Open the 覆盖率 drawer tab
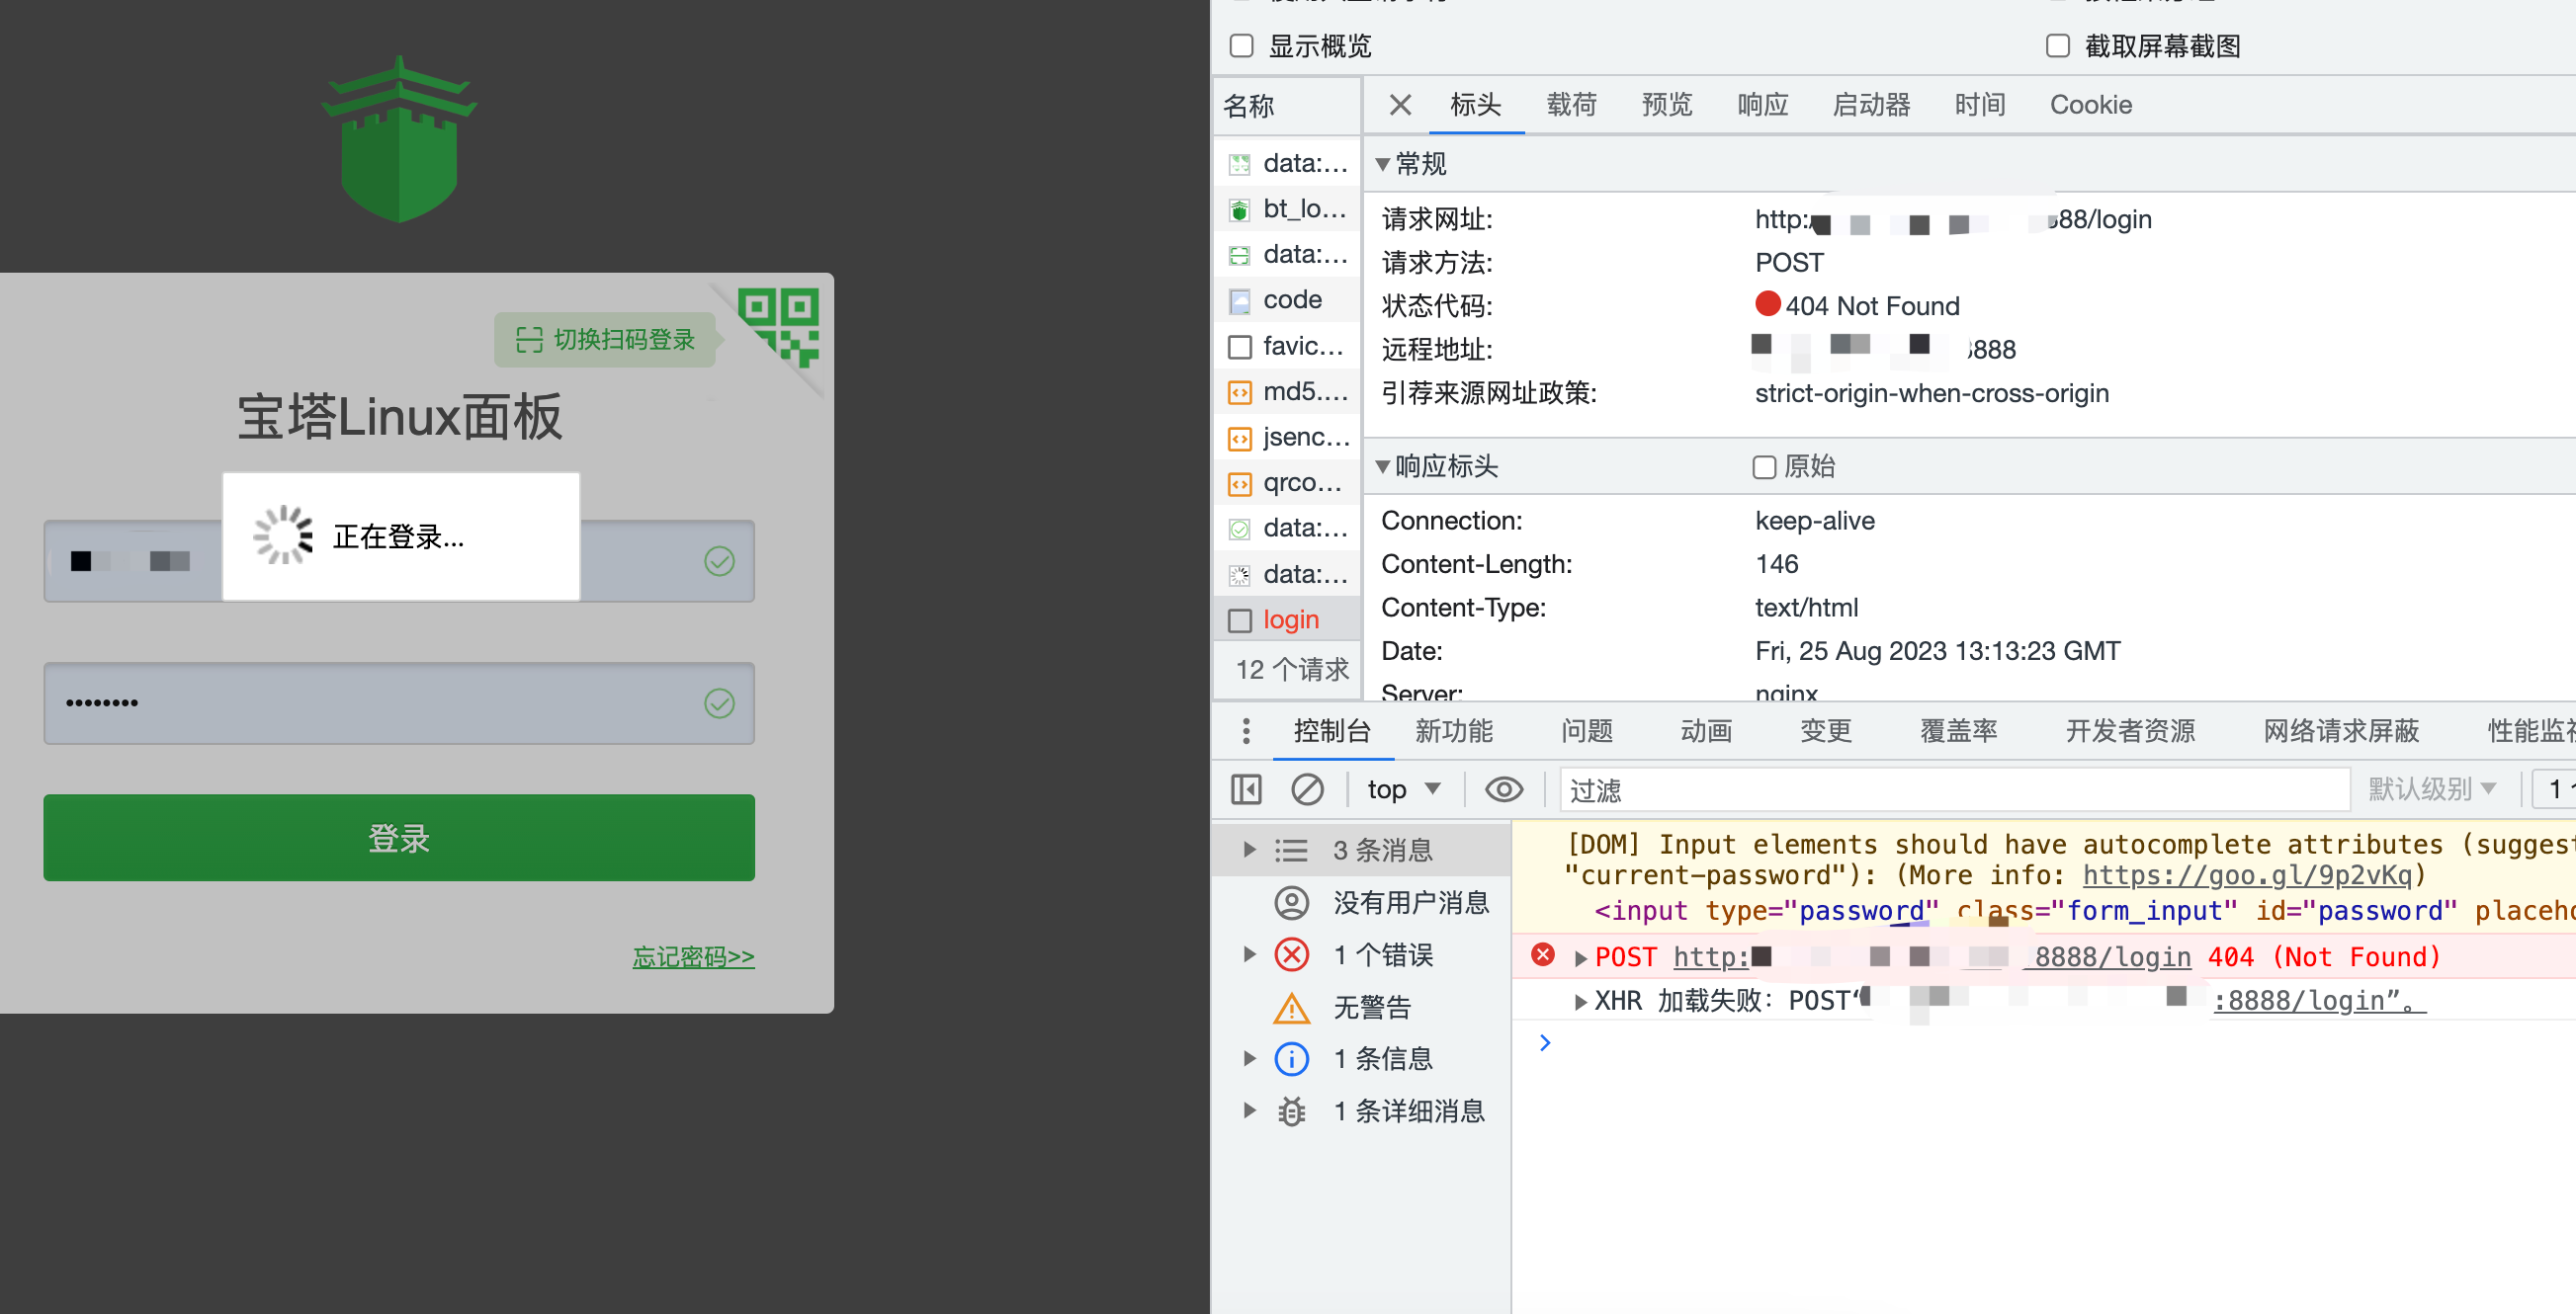 [x=1958, y=731]
